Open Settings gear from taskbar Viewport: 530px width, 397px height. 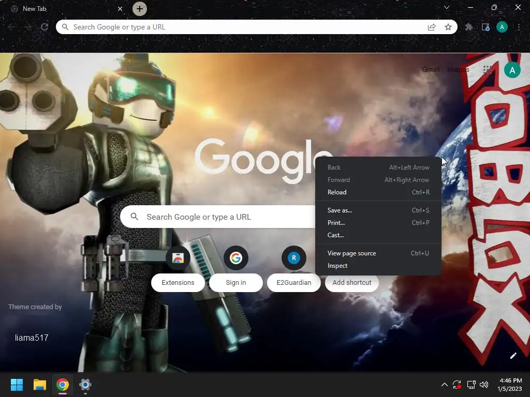tap(85, 385)
